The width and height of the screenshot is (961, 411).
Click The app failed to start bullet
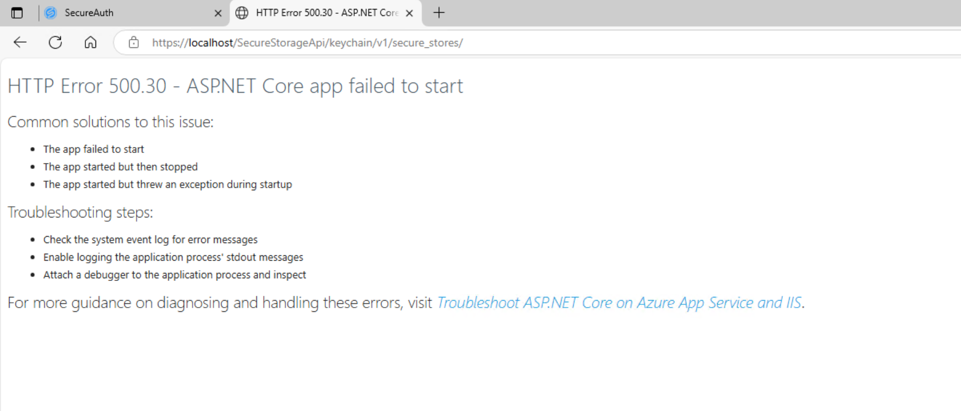94,149
